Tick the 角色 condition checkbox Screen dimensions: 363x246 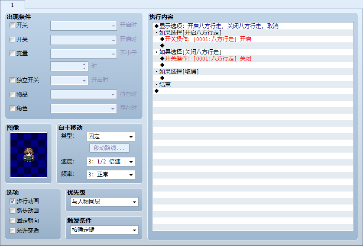12,108
